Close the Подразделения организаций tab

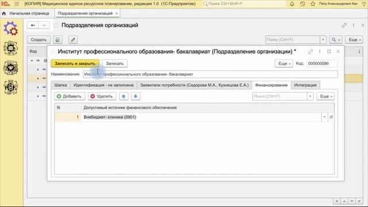tap(116, 13)
